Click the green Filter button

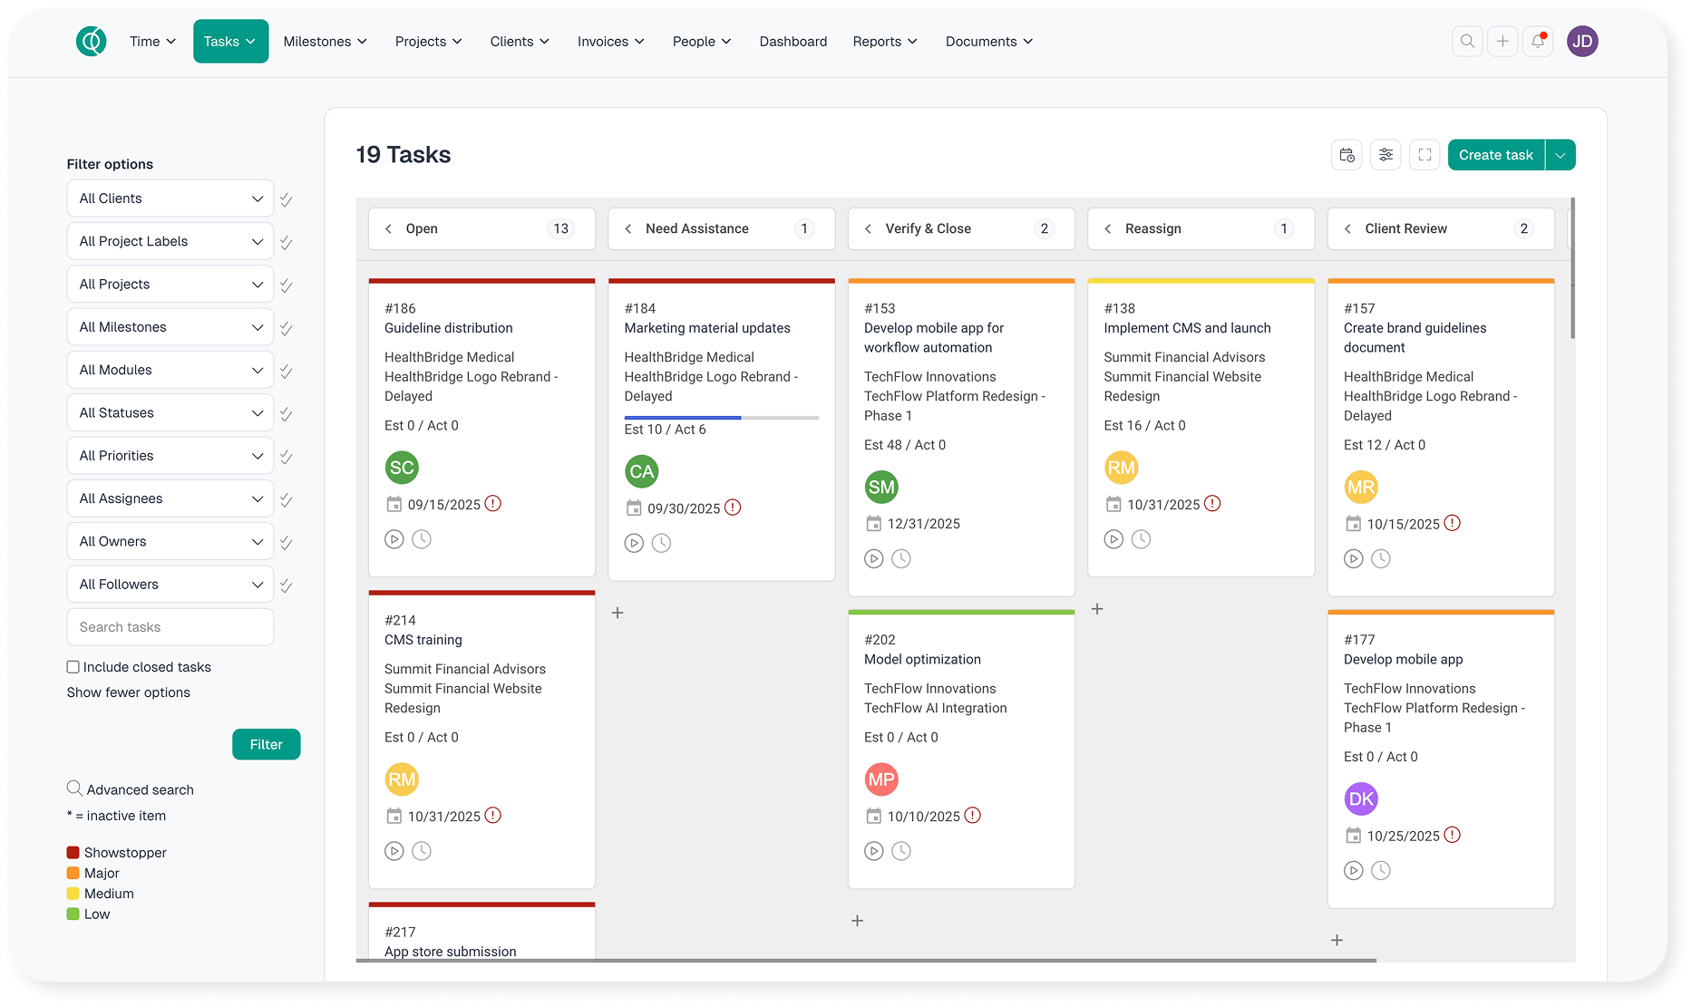click(x=266, y=744)
